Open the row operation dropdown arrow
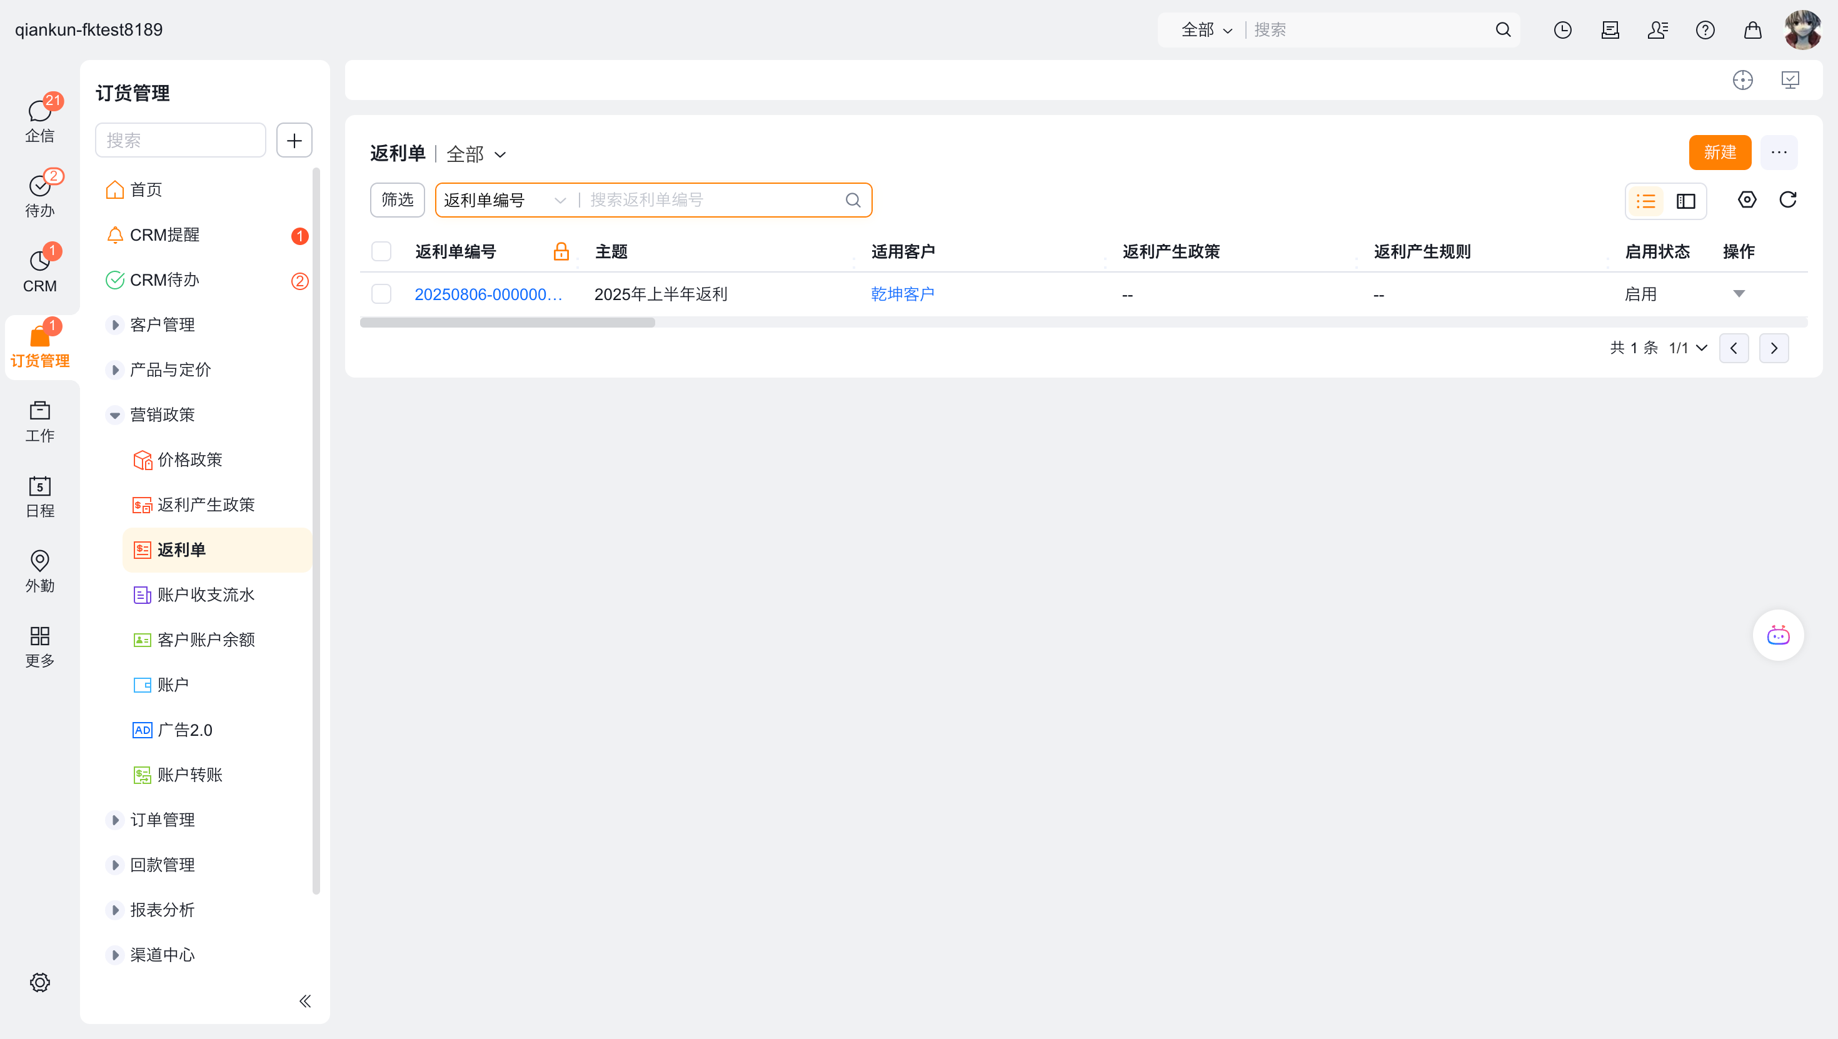Image resolution: width=1838 pixels, height=1039 pixels. pos(1739,294)
